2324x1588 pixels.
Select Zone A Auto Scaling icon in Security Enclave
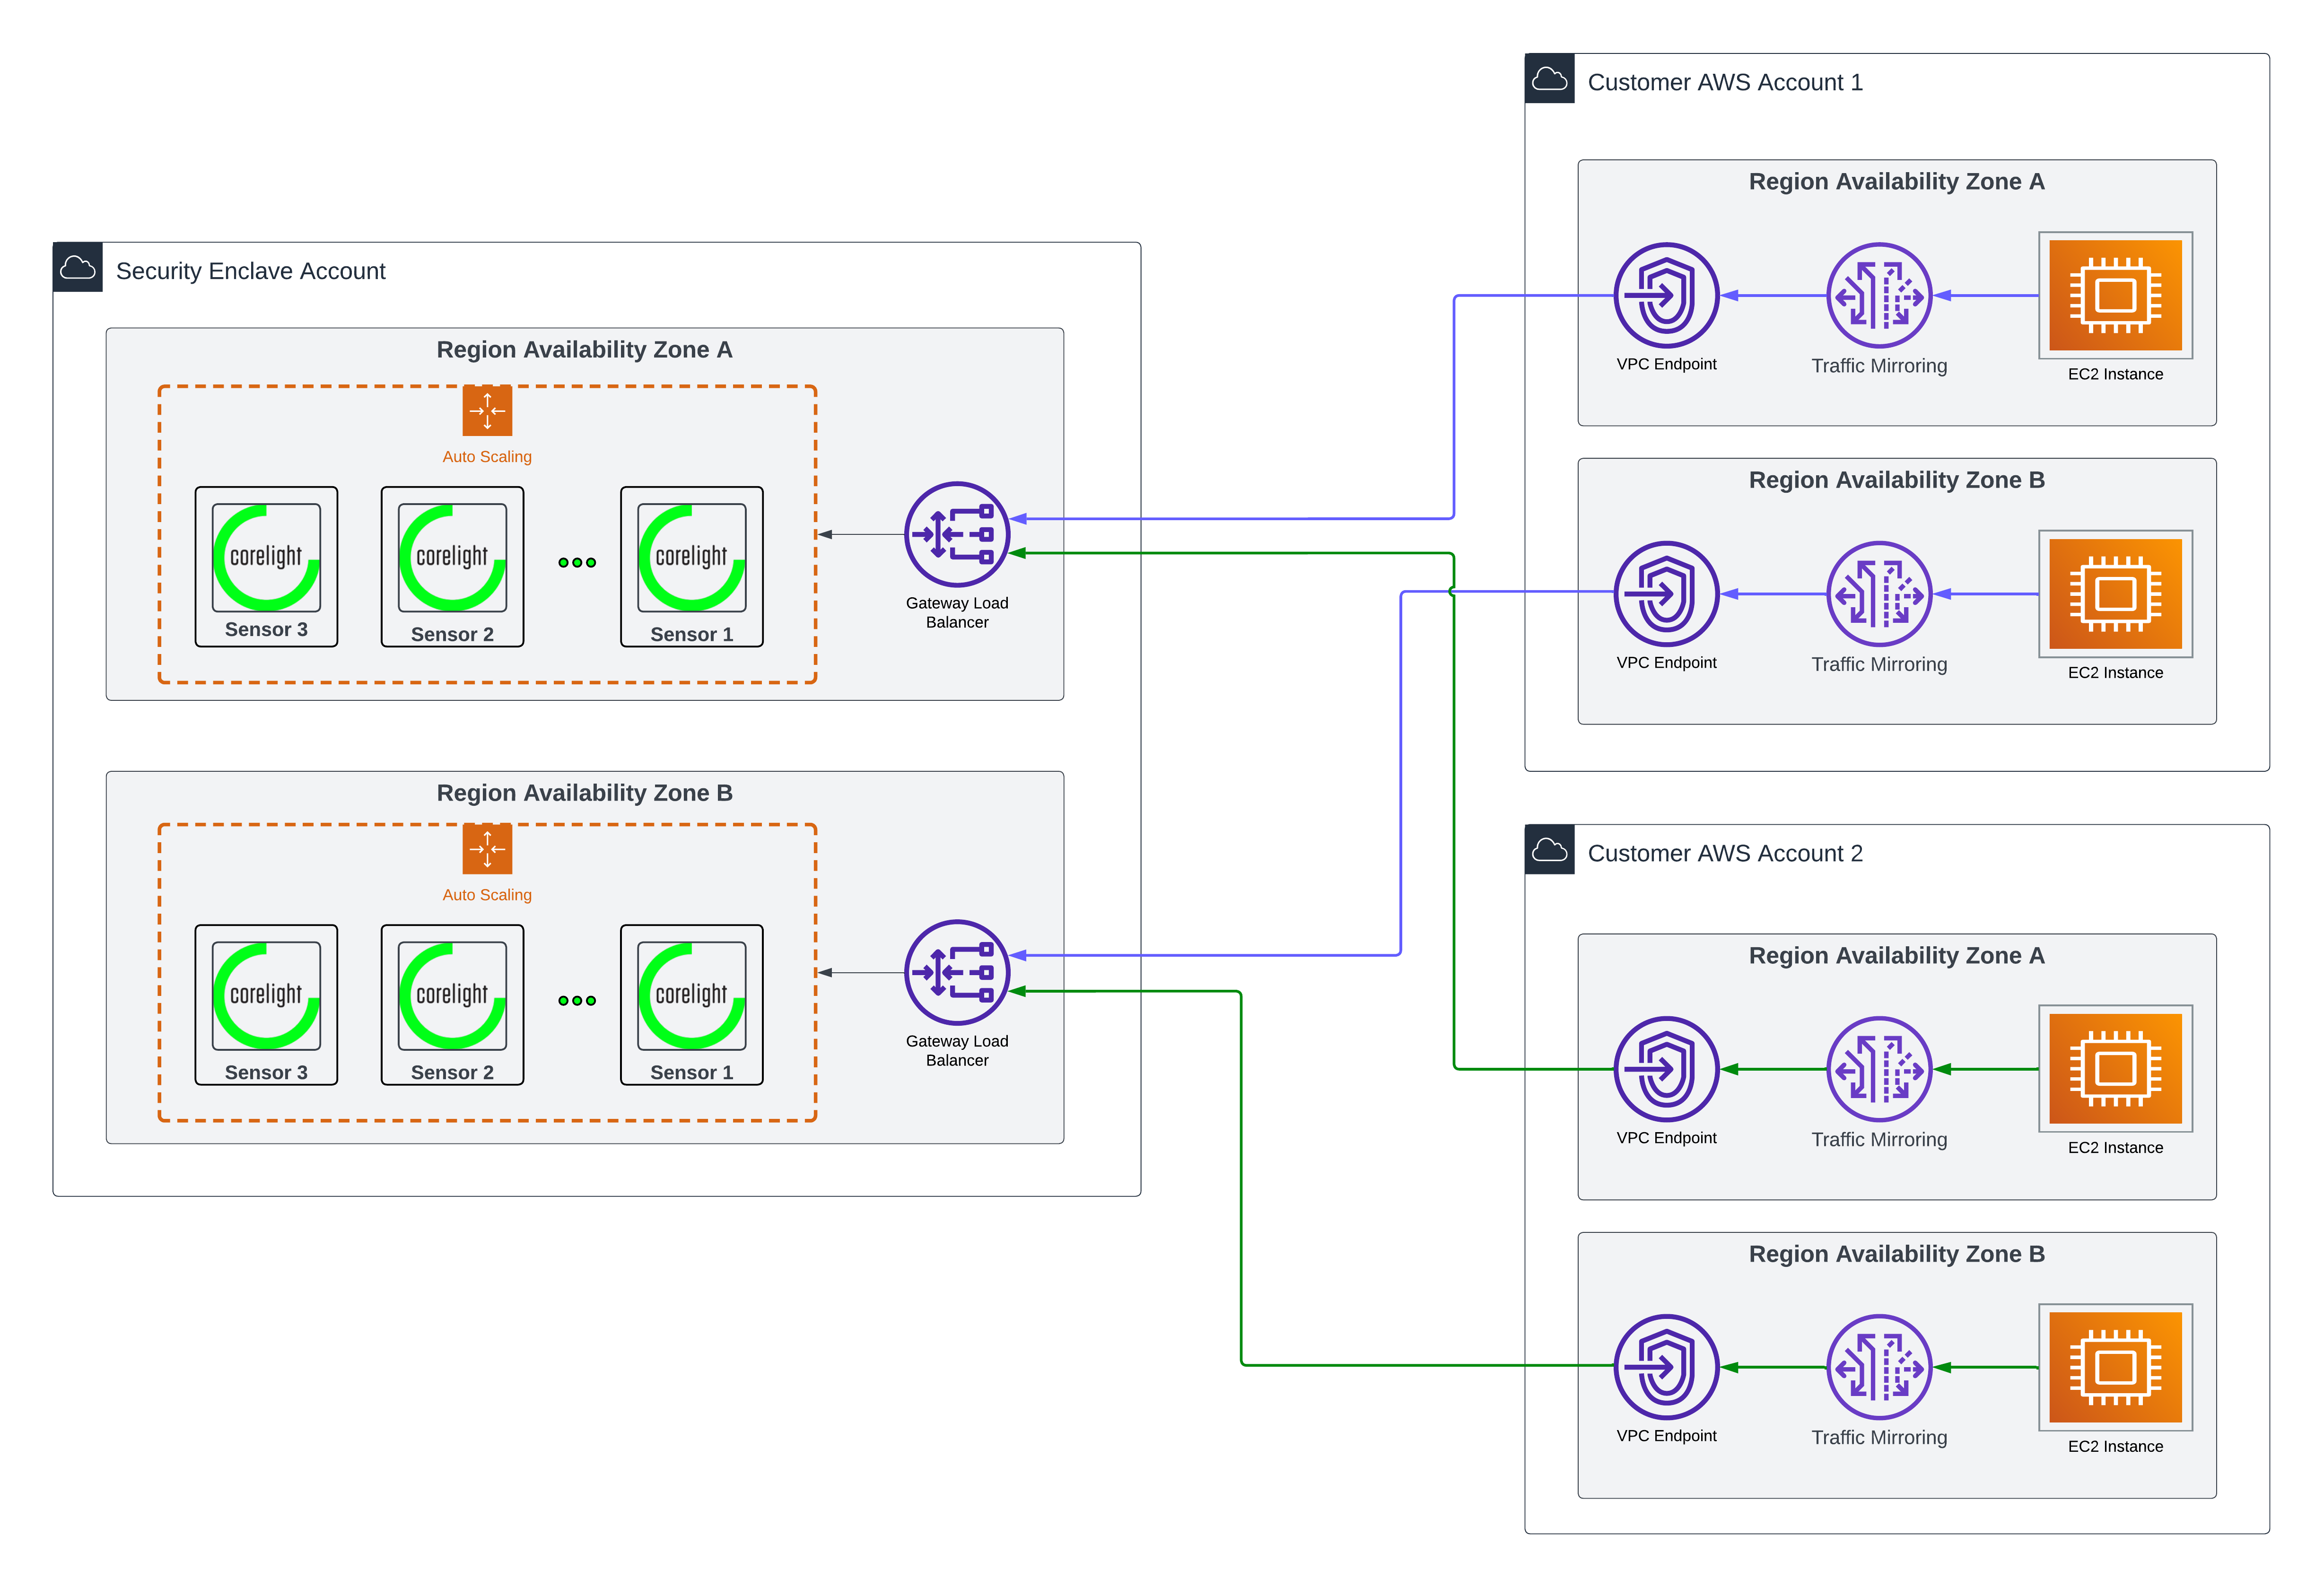coord(487,410)
